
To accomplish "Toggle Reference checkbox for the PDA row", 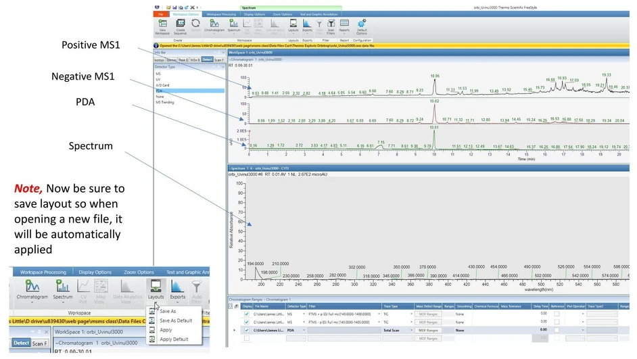I will (x=557, y=330).
